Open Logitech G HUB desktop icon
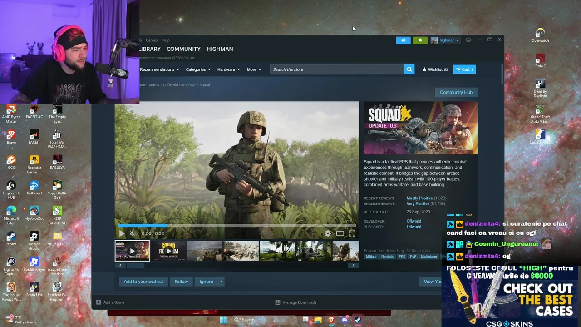The height and width of the screenshot is (327, 581). (11, 190)
